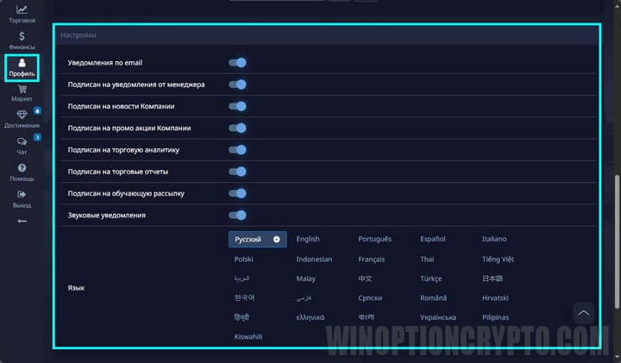Open the Trading (Торговля) chart icon

(x=22, y=9)
